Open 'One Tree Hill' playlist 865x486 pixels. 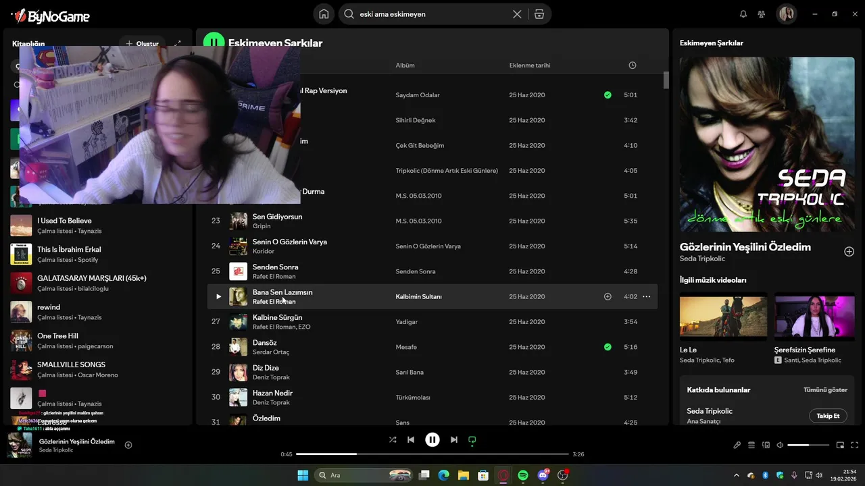pos(95,341)
